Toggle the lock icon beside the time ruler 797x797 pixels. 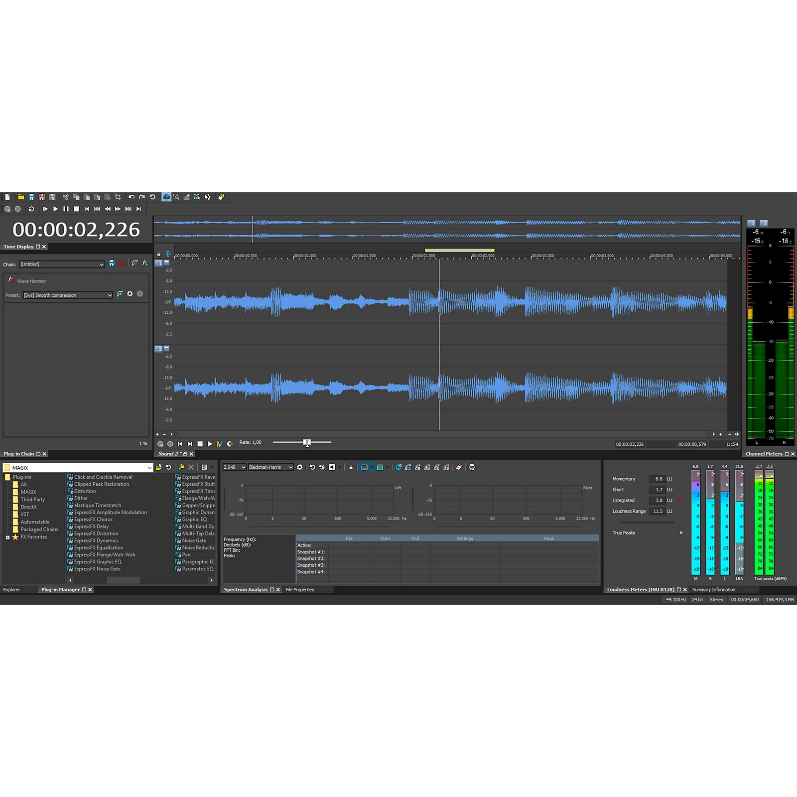(159, 254)
